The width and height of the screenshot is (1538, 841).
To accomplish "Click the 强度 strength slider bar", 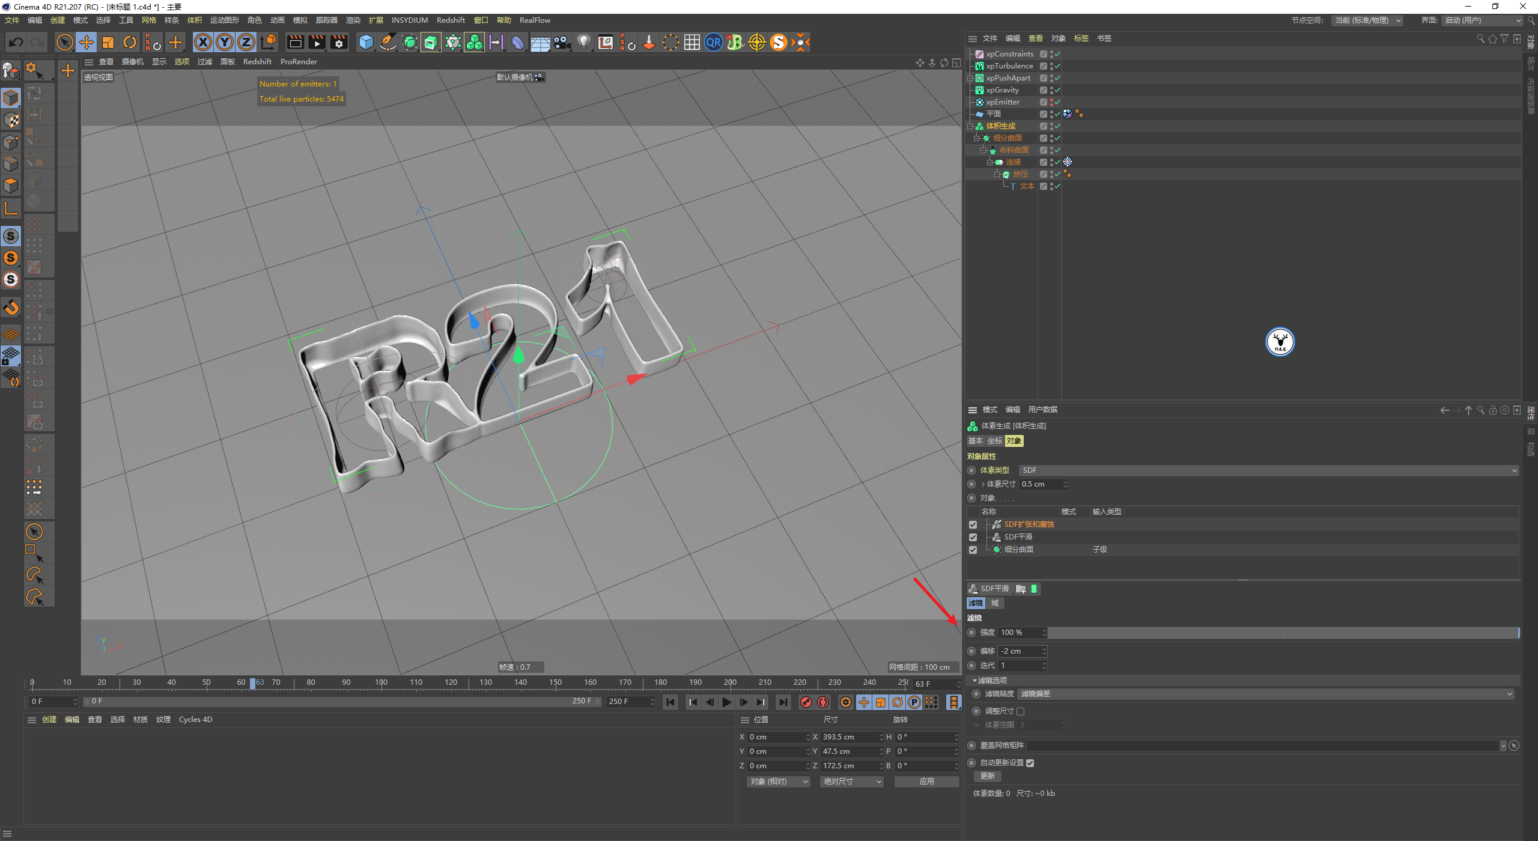I will click(x=1282, y=633).
